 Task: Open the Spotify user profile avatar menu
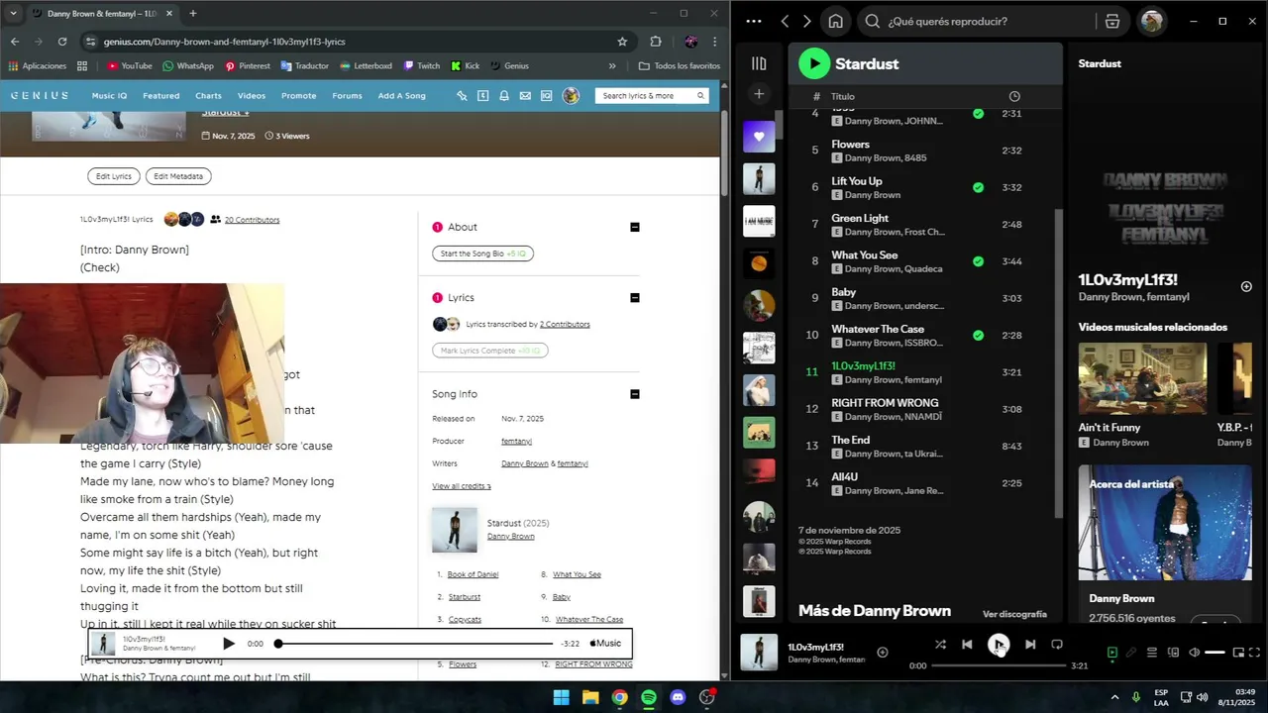click(x=1152, y=21)
